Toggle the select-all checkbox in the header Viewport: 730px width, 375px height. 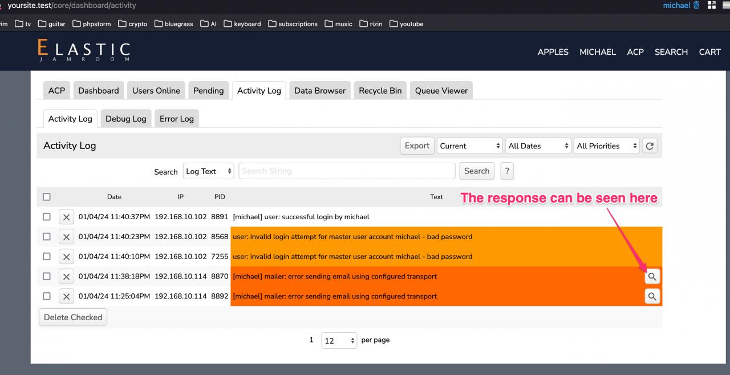click(x=47, y=197)
